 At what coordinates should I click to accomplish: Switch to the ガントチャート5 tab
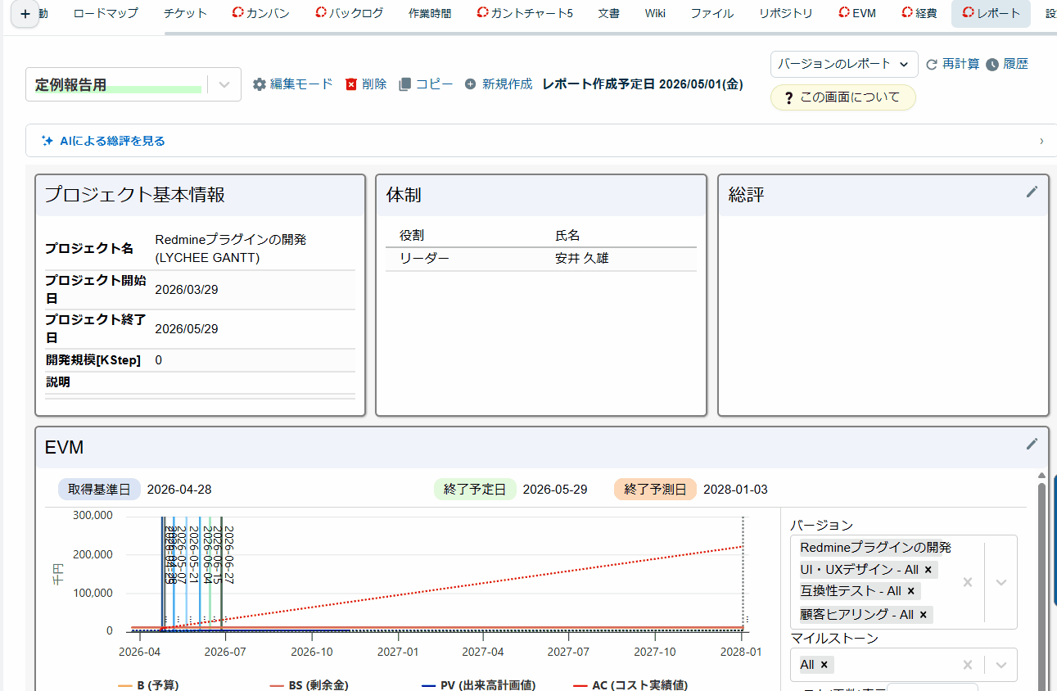(524, 13)
